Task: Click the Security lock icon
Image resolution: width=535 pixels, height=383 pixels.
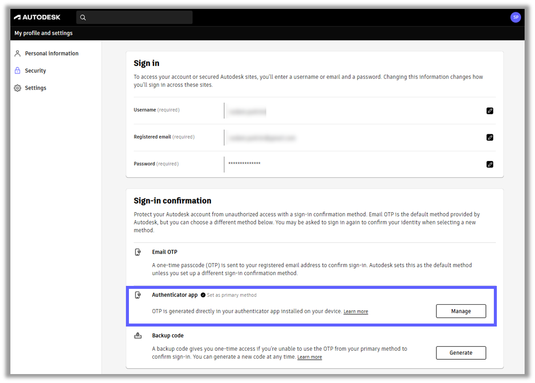Action: click(x=17, y=70)
